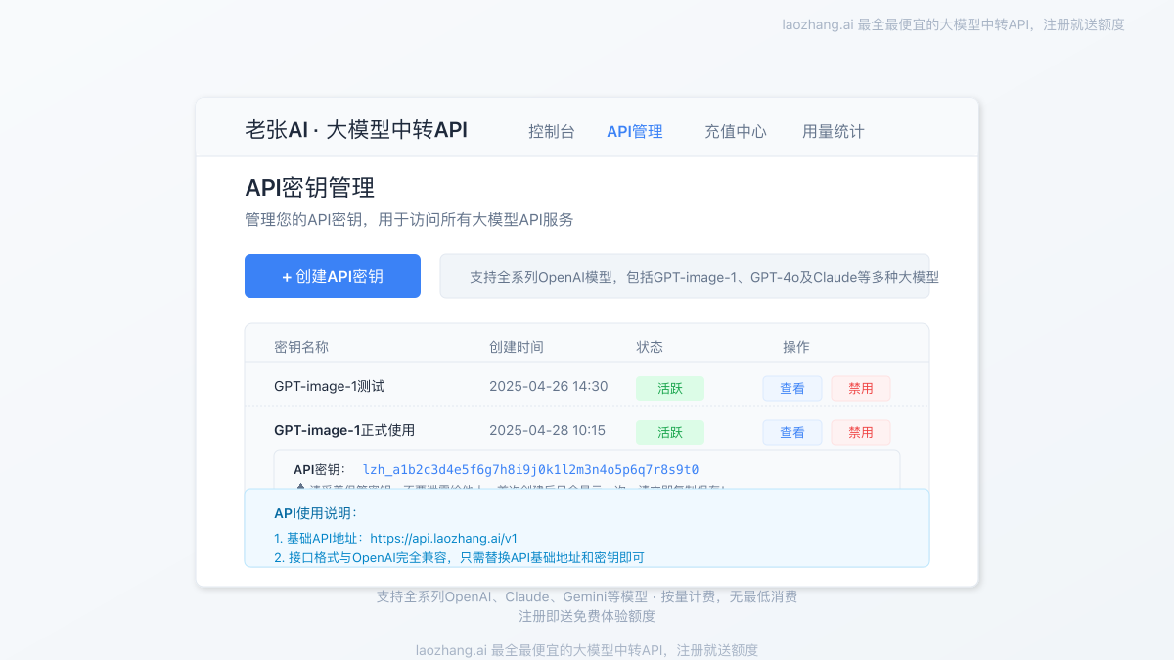Viewport: 1174px width, 660px height.
Task: Click the creation time 2025-04-26 14:30
Action: tap(548, 386)
